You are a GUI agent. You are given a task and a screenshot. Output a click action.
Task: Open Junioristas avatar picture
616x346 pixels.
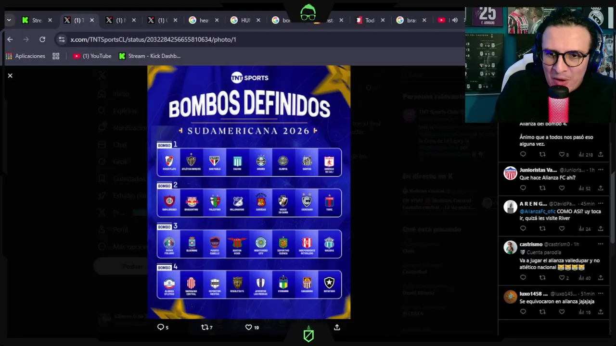tap(510, 173)
